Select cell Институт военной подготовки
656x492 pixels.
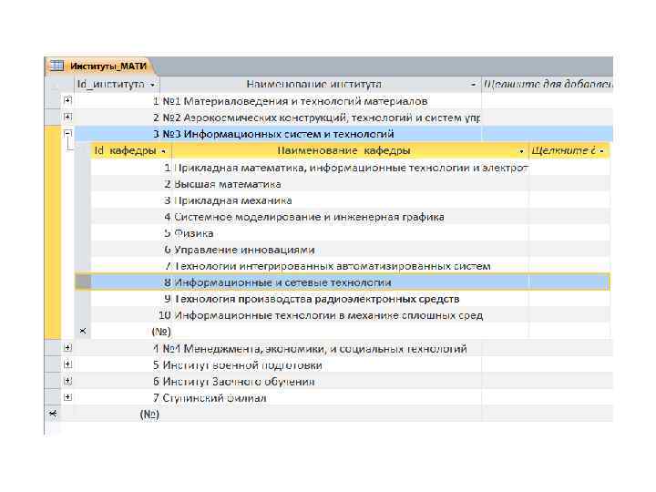(x=321, y=365)
